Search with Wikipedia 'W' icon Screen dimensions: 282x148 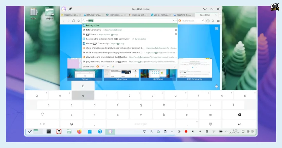coord(108,66)
